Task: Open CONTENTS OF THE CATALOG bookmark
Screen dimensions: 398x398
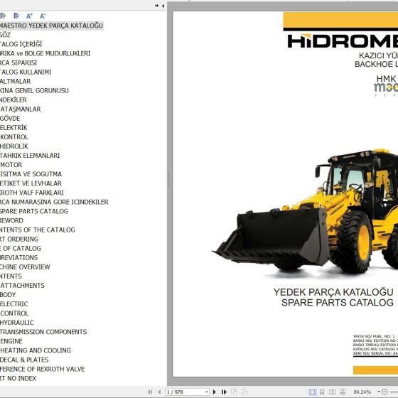Action: click(38, 230)
